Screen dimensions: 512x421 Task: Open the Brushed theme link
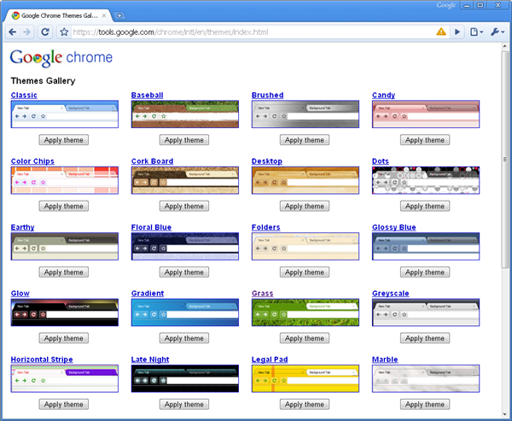pos(267,95)
